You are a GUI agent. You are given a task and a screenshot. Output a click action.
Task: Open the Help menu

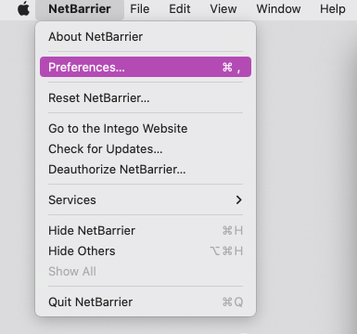[333, 9]
